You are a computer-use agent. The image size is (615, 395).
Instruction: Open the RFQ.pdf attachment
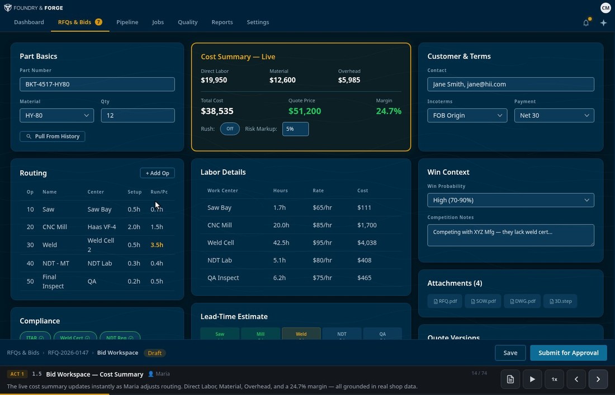coord(444,301)
